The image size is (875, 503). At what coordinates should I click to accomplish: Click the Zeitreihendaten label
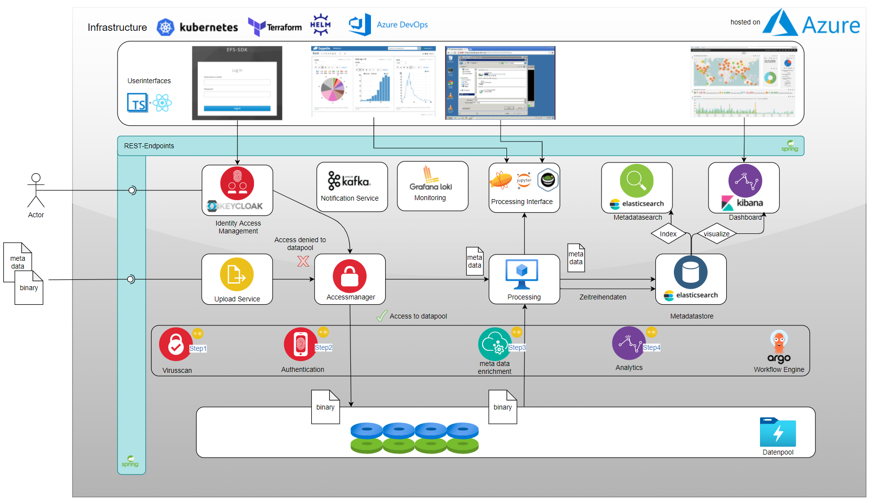(x=603, y=297)
